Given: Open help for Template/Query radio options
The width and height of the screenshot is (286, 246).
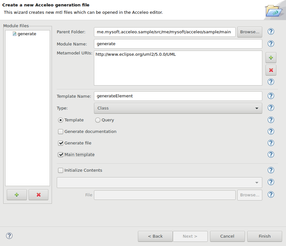Looking at the screenshot, I should pos(271,120).
